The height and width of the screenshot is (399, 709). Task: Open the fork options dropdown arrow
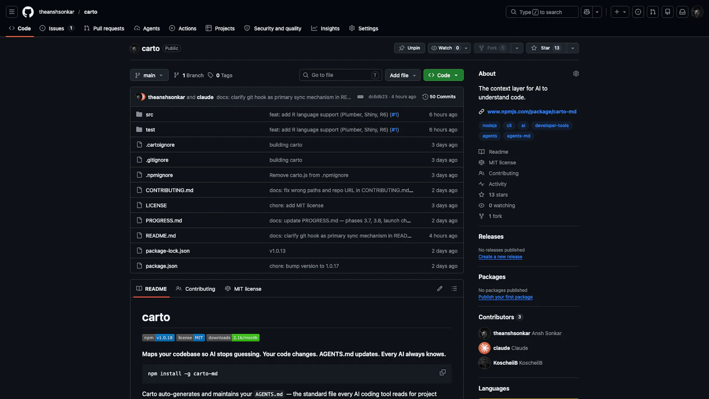click(517, 48)
